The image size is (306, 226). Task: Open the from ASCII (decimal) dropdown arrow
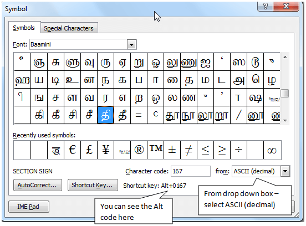(x=285, y=171)
